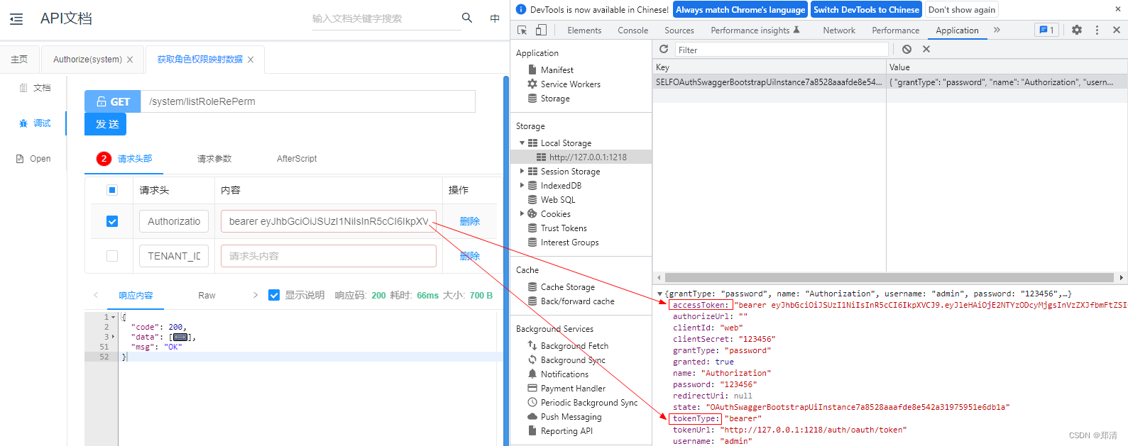Click the horizontal scrollbar of storage table
Image resolution: width=1128 pixels, height=446 pixels.
889,277
